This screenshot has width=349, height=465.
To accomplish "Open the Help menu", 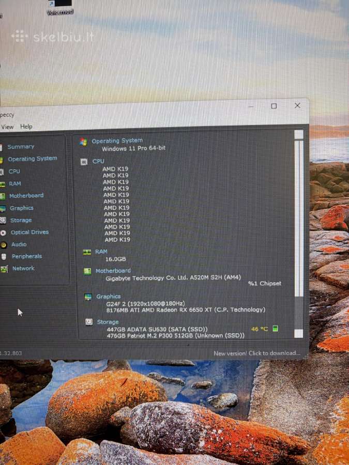I will click(26, 127).
